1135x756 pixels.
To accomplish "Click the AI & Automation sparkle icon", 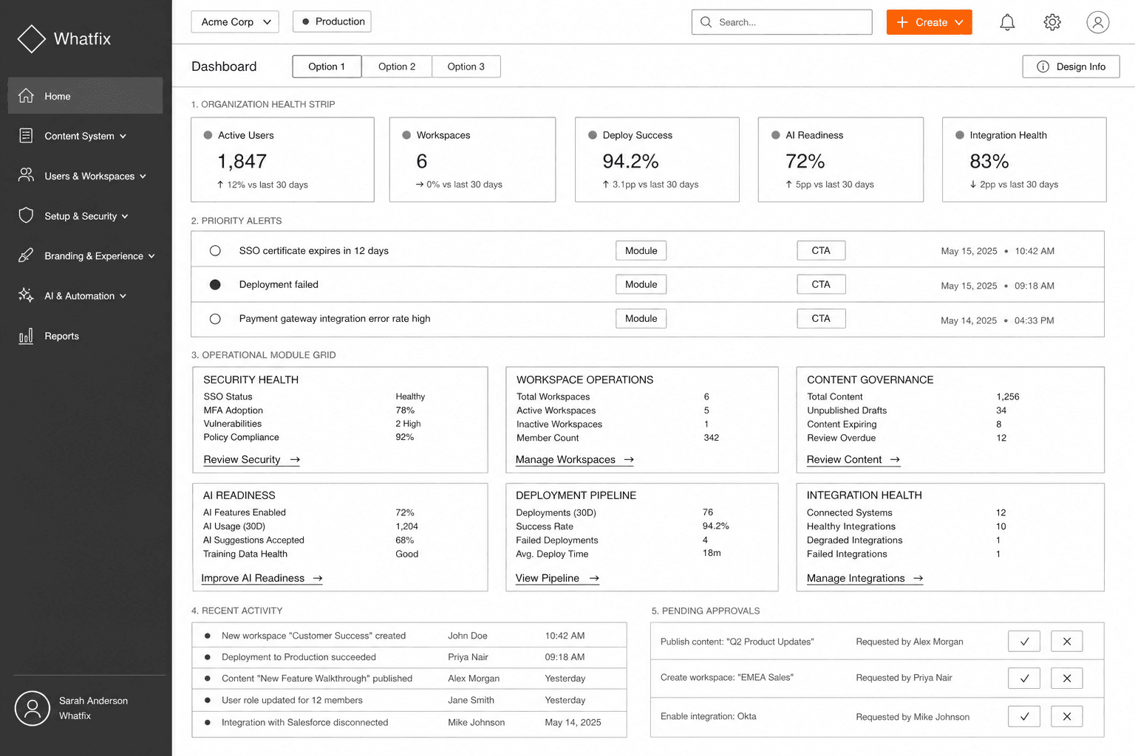I will point(26,295).
